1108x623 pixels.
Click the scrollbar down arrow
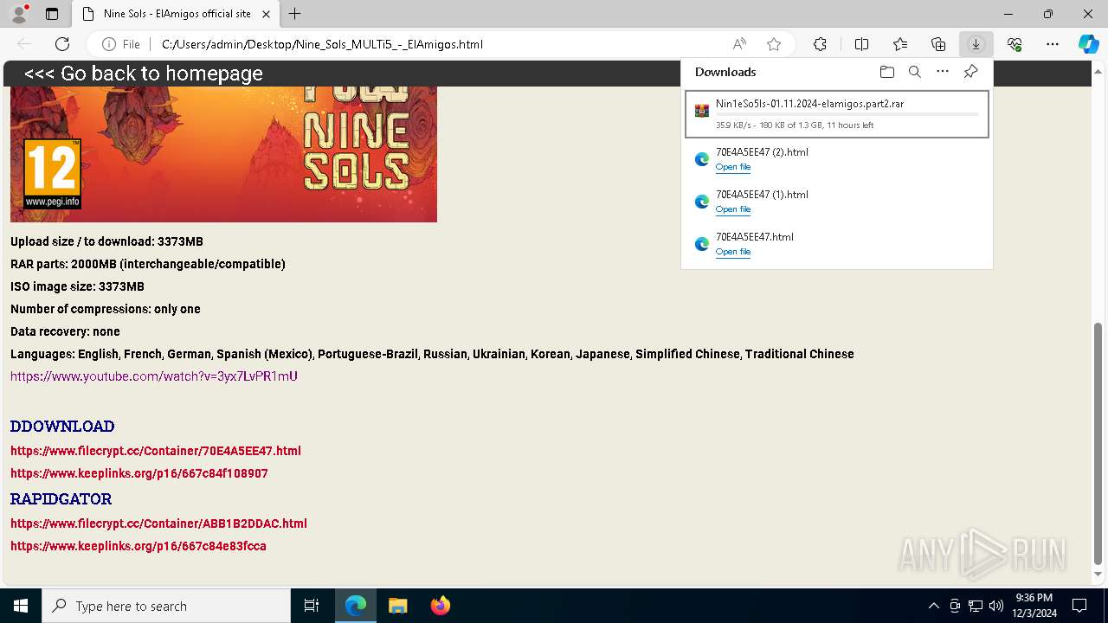[x=1098, y=574]
